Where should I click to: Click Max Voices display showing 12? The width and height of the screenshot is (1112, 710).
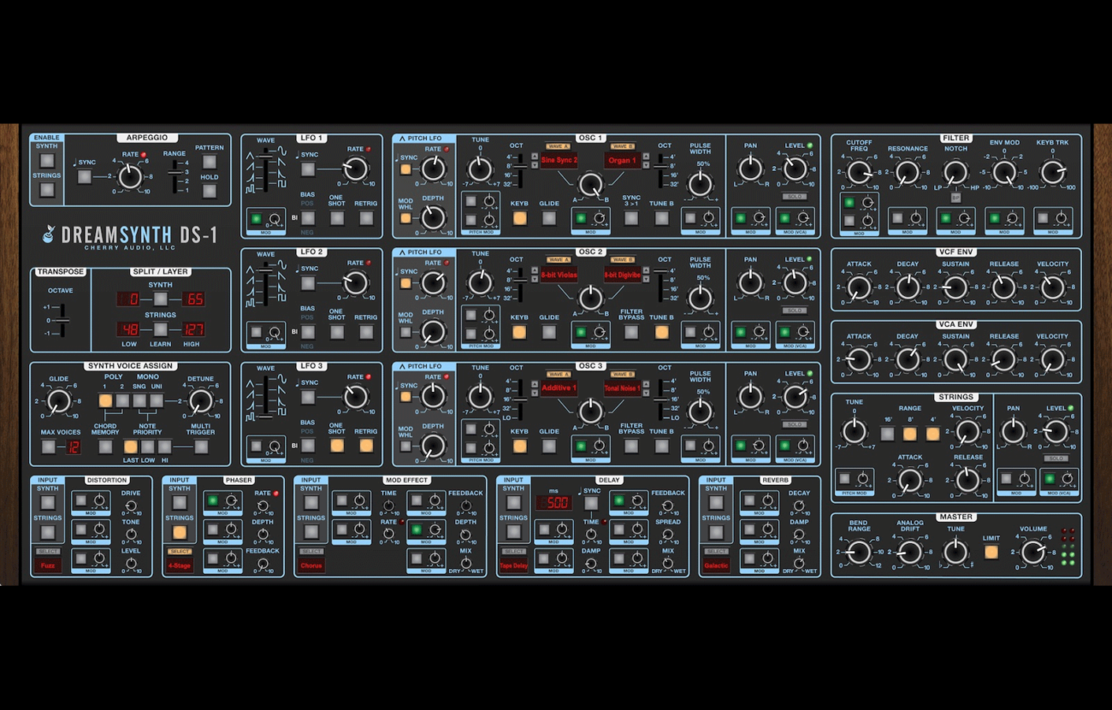[x=74, y=447]
